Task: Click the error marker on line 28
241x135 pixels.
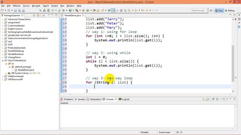Action: coord(62,82)
